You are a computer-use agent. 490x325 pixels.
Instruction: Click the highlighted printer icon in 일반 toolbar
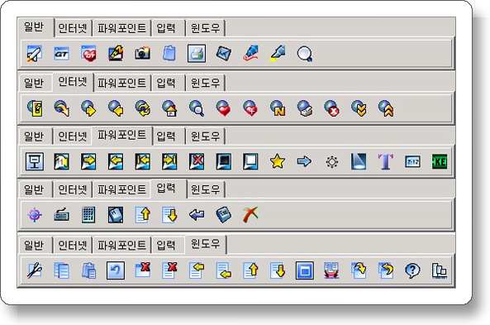197,54
